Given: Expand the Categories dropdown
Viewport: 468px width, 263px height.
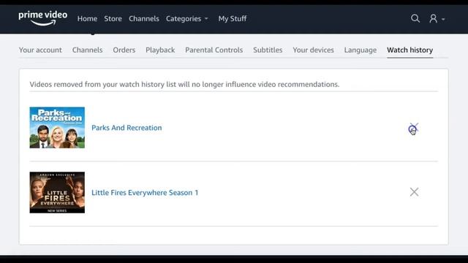Looking at the screenshot, I should point(187,19).
